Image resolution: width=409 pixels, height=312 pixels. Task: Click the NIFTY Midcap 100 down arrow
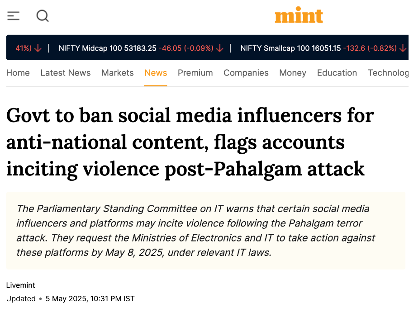point(220,48)
